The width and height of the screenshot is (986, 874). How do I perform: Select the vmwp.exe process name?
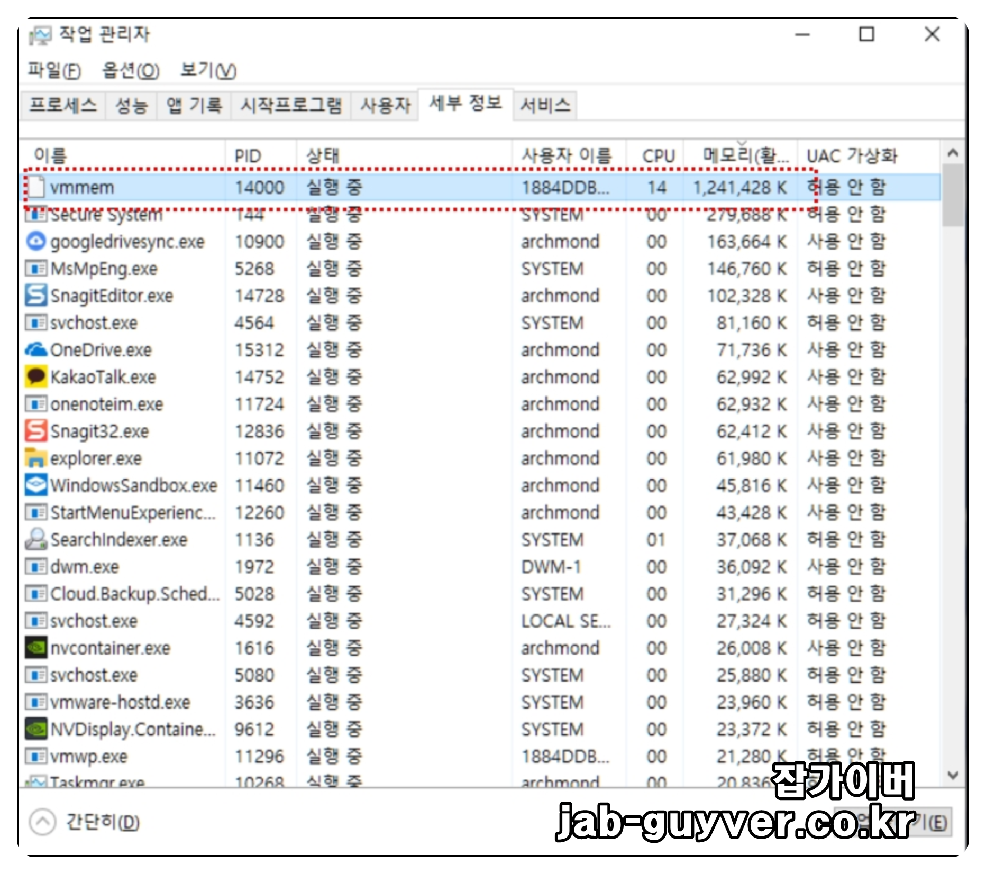pos(89,757)
